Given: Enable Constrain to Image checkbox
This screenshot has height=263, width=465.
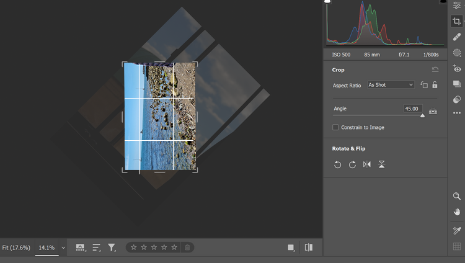Looking at the screenshot, I should (x=336, y=127).
